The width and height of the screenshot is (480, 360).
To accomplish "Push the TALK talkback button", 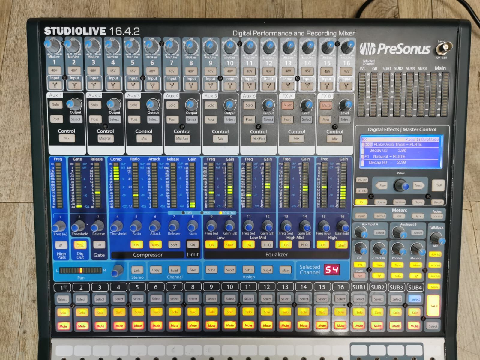I will tap(434, 306).
